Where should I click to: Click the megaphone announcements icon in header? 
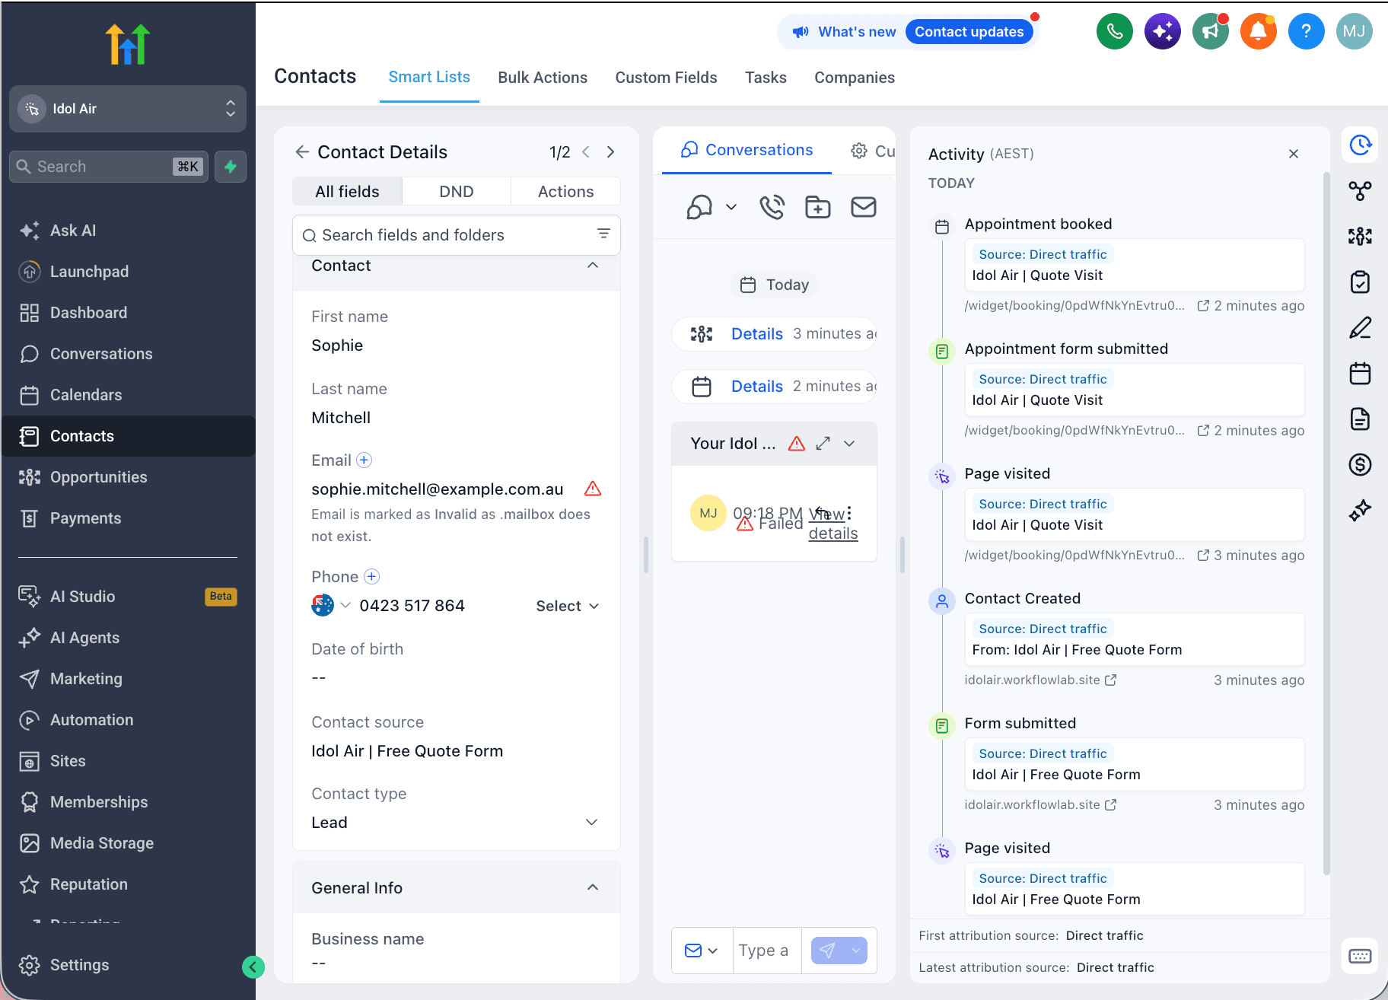[1210, 31]
